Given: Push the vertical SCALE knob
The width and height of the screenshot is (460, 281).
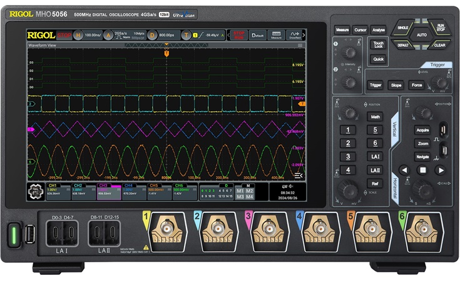Looking at the screenshot, I should (349, 190).
